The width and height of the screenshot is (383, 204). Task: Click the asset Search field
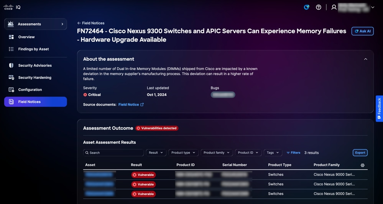coord(113,153)
